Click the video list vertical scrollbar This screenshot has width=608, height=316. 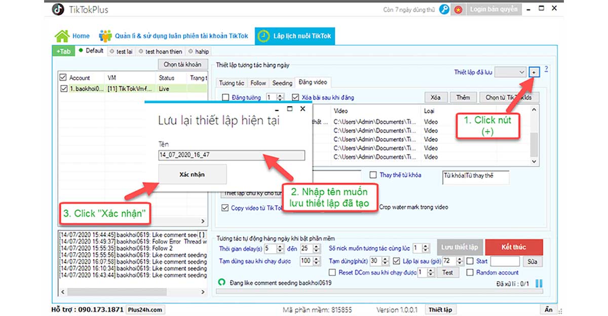[534, 135]
